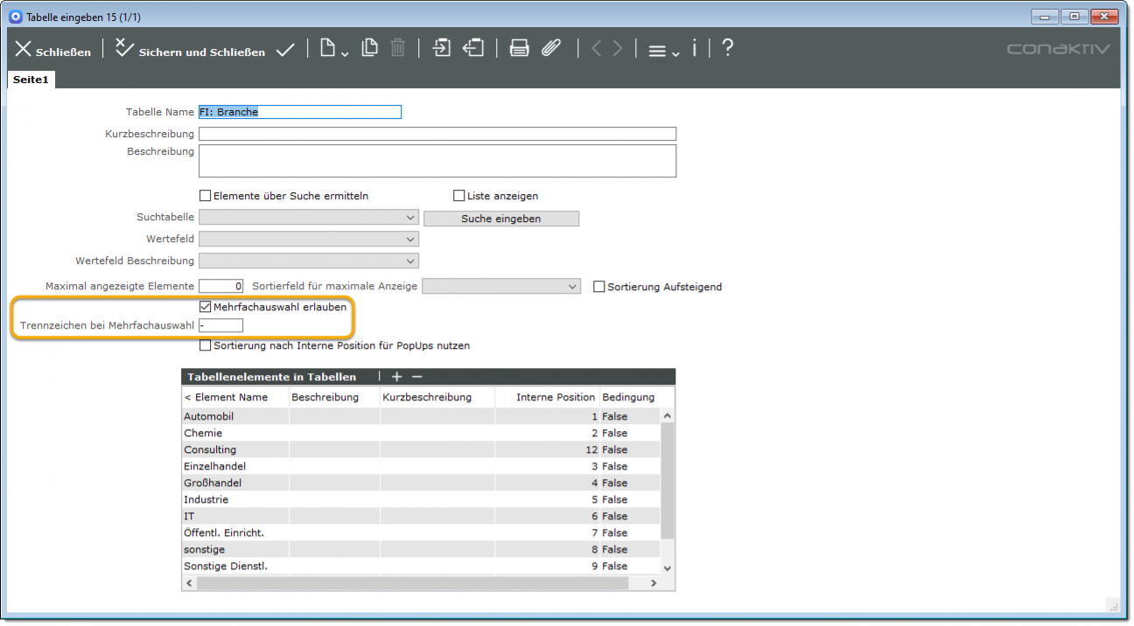Click the new document icon

click(x=328, y=49)
